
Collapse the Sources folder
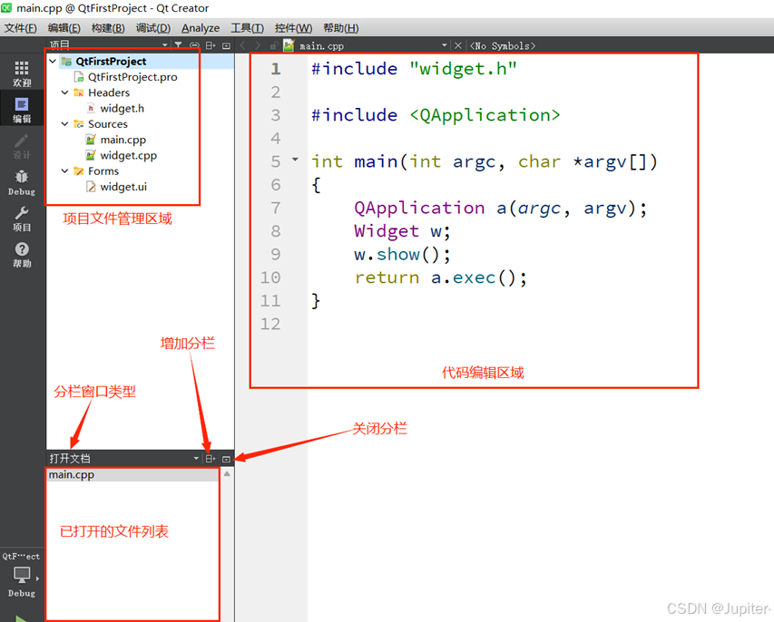64,124
